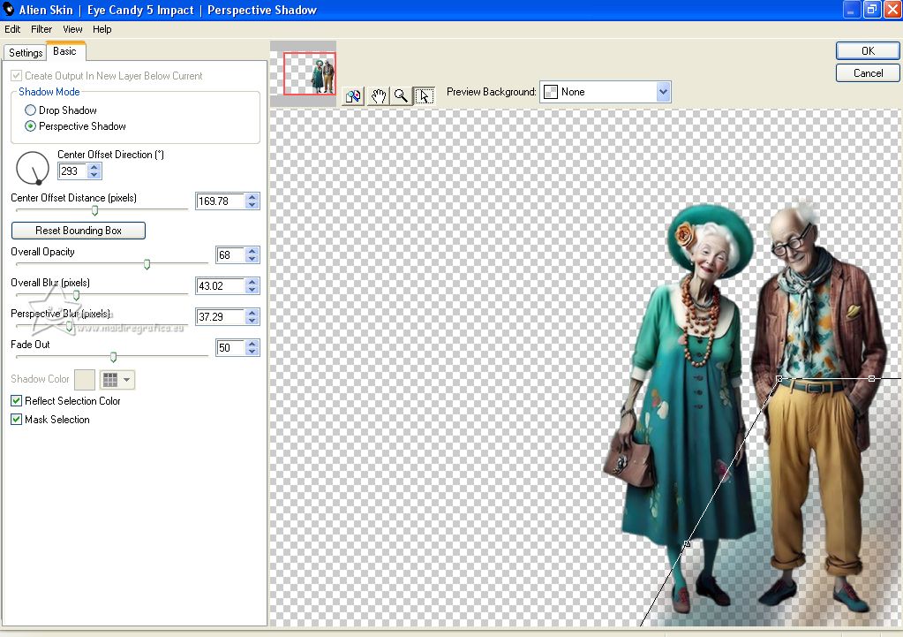Select the Drop Shadow radio button
This screenshot has width=903, height=637.
pos(31,110)
